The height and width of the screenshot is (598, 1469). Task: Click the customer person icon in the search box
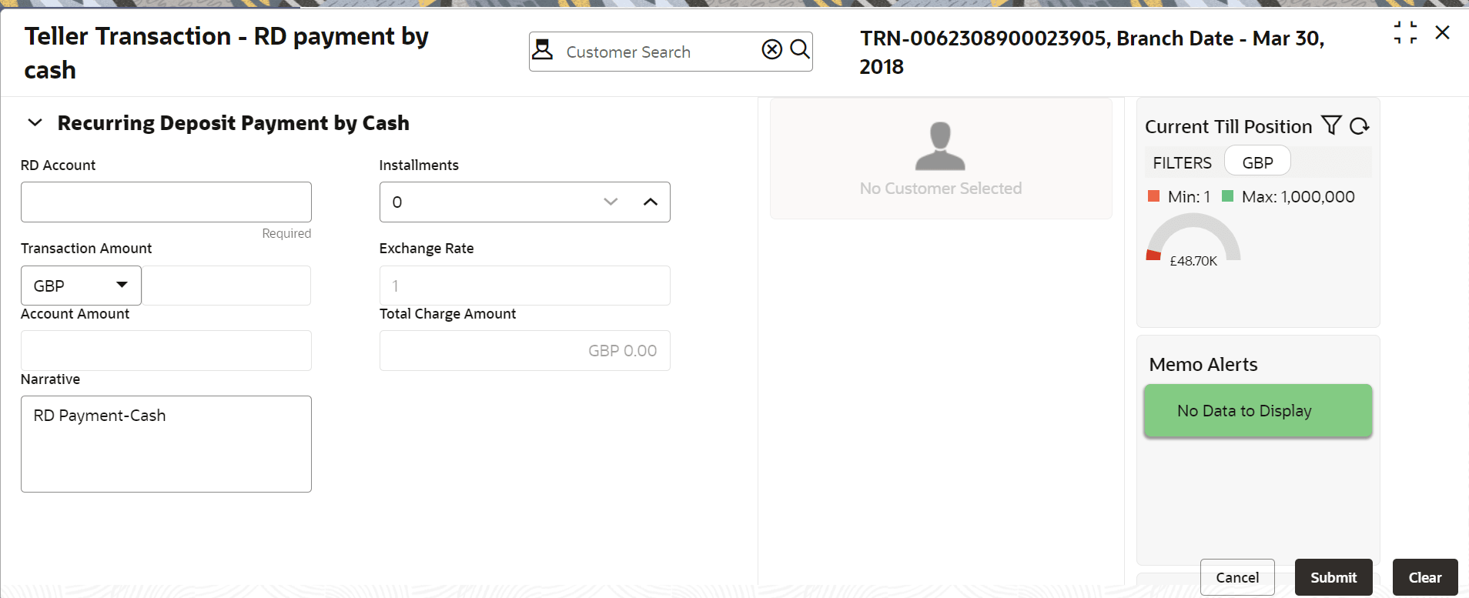coord(543,50)
